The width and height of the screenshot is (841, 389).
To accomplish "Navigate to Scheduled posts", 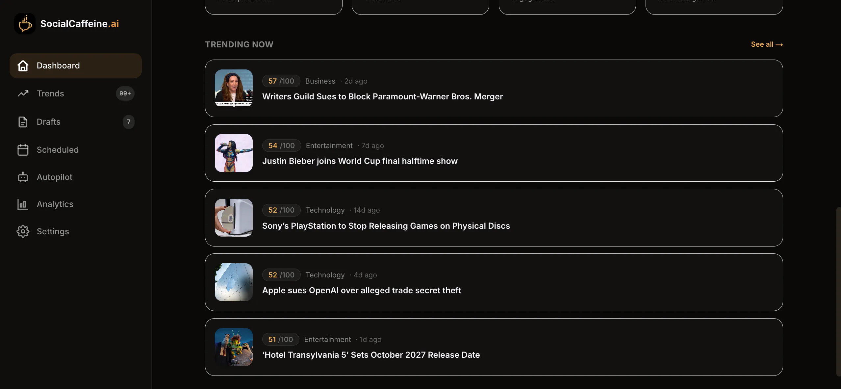I will [76, 150].
